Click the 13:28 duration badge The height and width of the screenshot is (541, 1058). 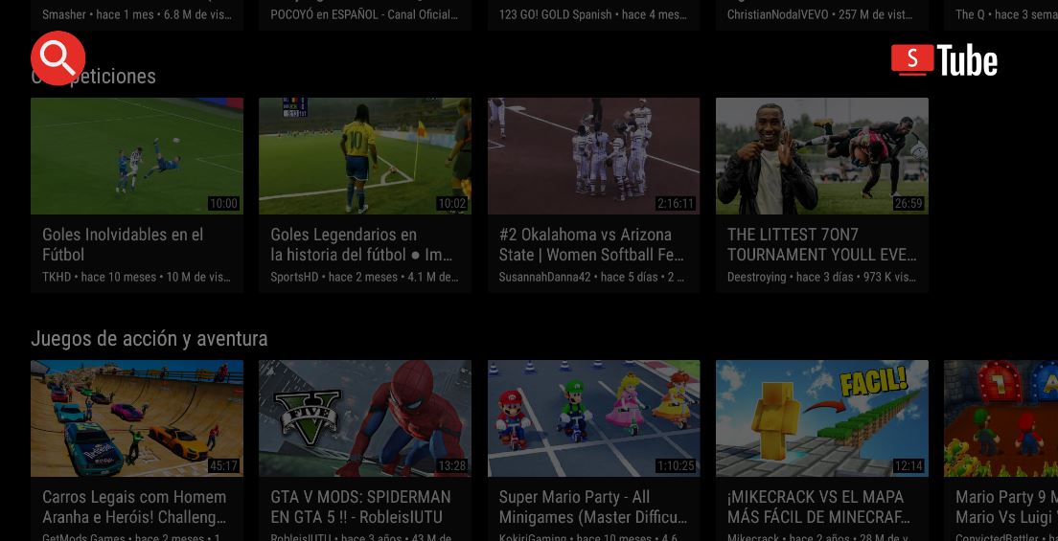point(452,466)
